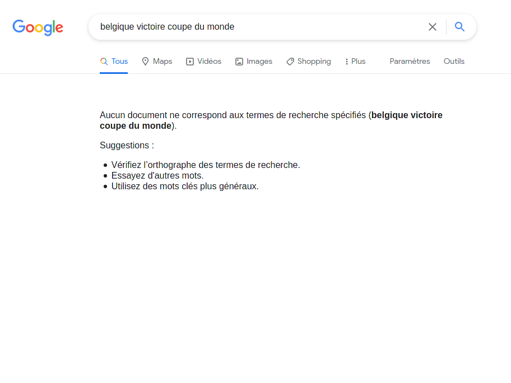
Task: Open the Vidéos results tab
Action: [209, 62]
